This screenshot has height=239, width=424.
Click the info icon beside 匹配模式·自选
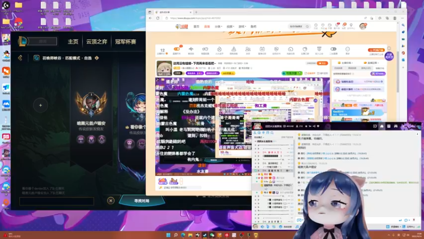pyautogui.click(x=96, y=58)
